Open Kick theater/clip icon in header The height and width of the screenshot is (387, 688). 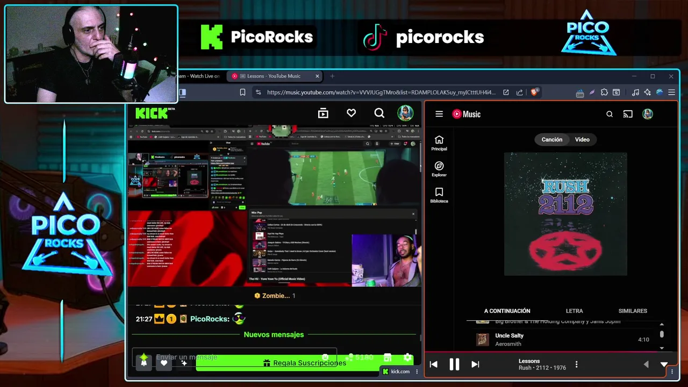(x=323, y=113)
